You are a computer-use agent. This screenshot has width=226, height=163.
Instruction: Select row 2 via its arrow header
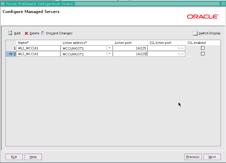click(x=11, y=54)
